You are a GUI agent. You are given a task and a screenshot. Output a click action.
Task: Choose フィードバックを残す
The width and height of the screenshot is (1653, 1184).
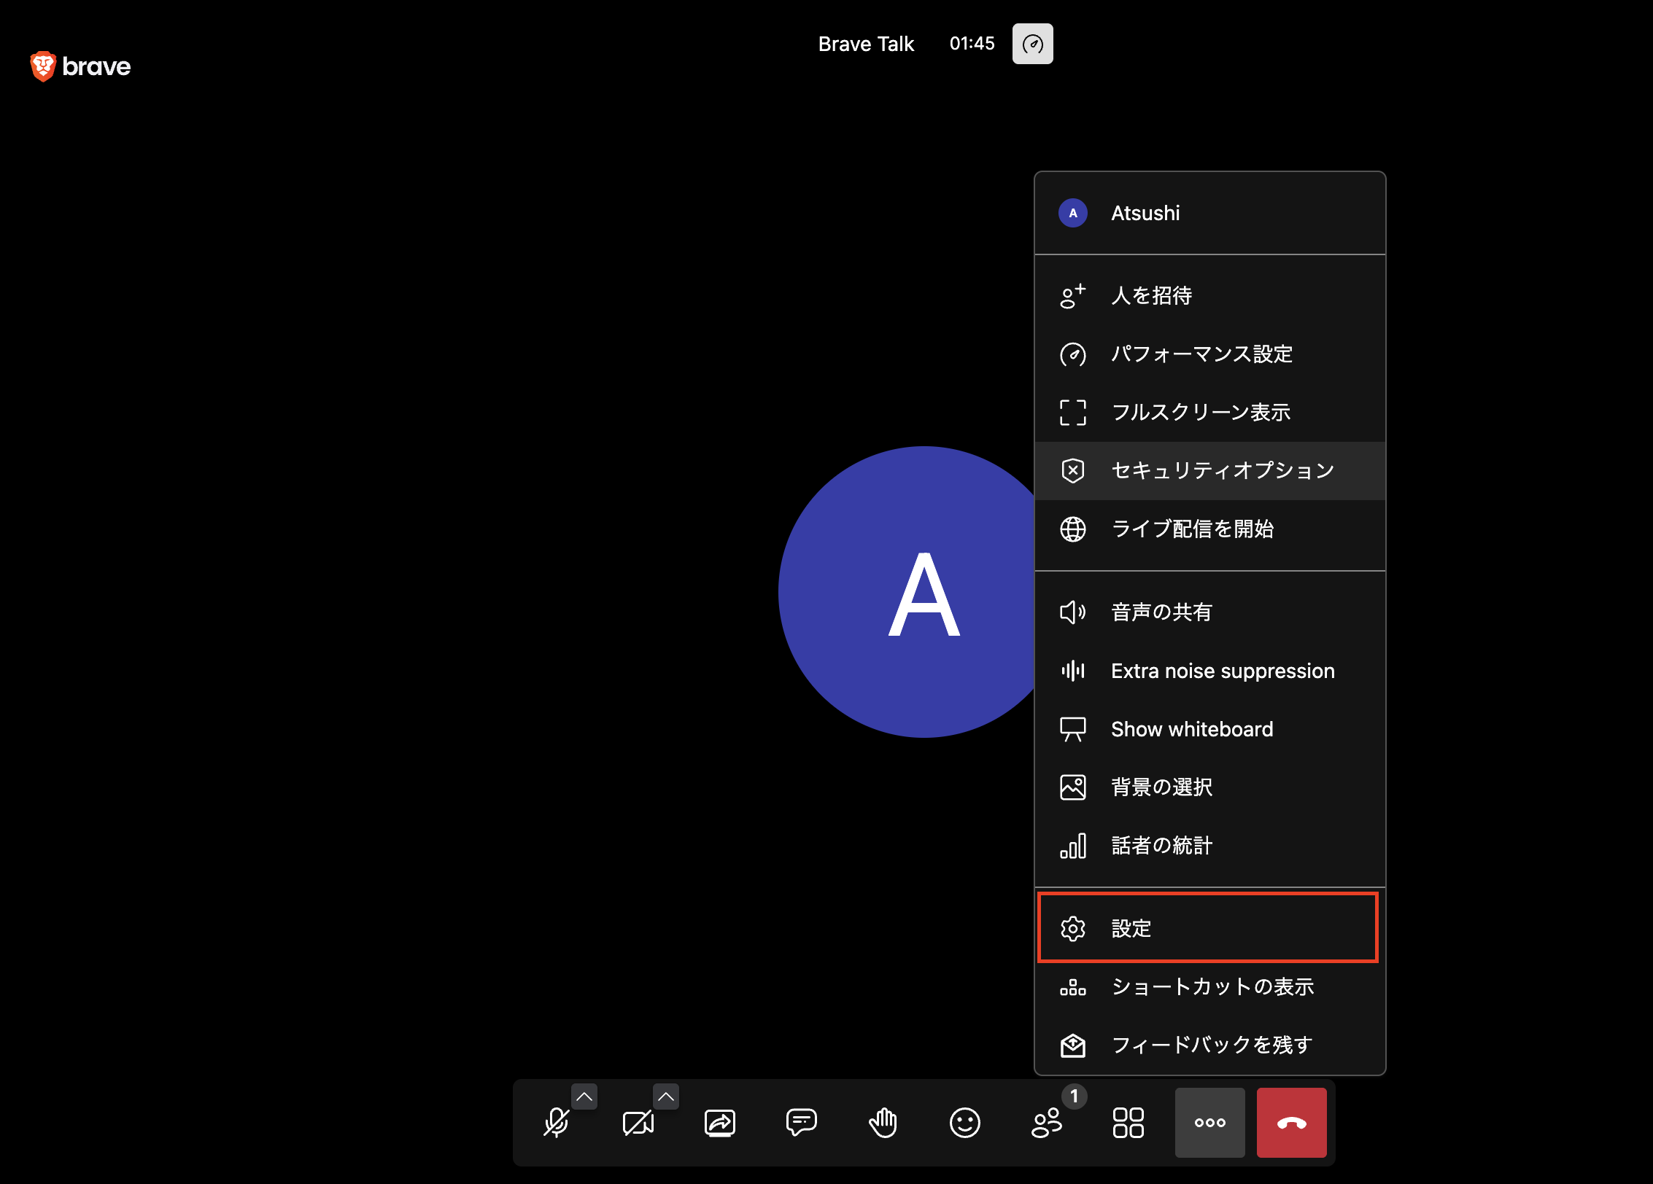[x=1210, y=1045]
